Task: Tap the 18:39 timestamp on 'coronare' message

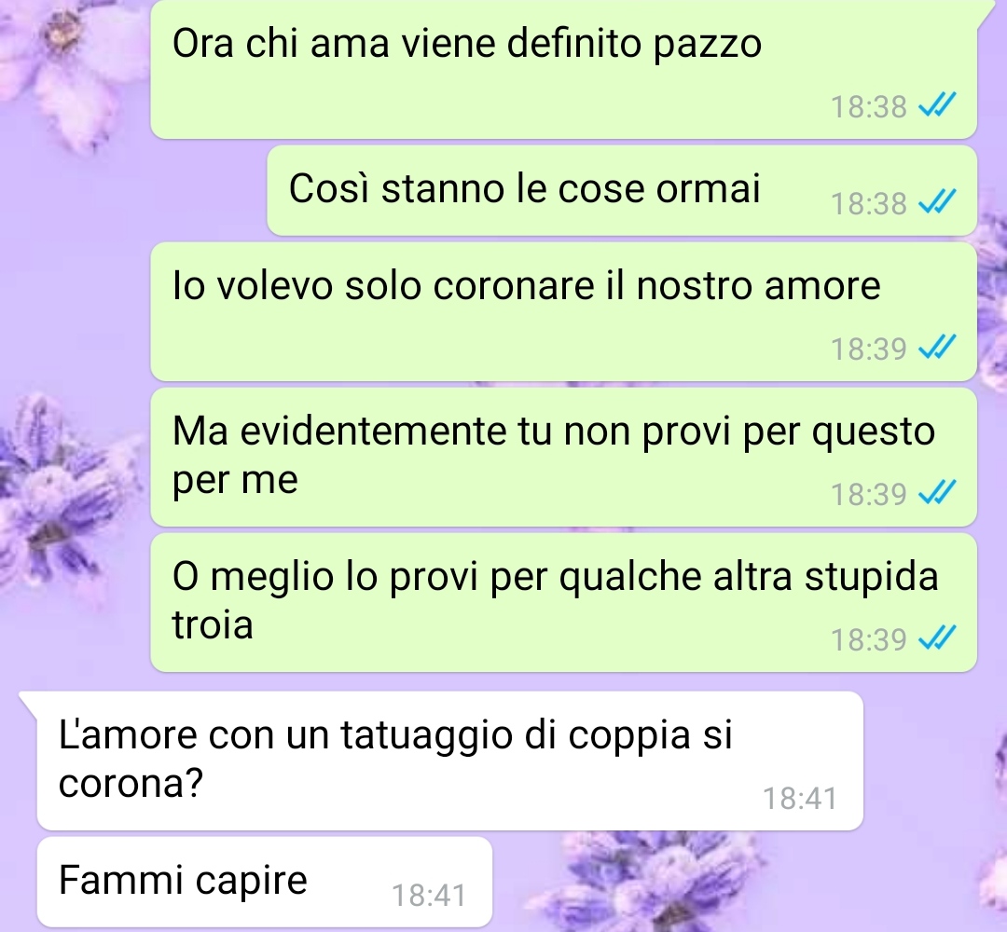Action: pos(868,349)
